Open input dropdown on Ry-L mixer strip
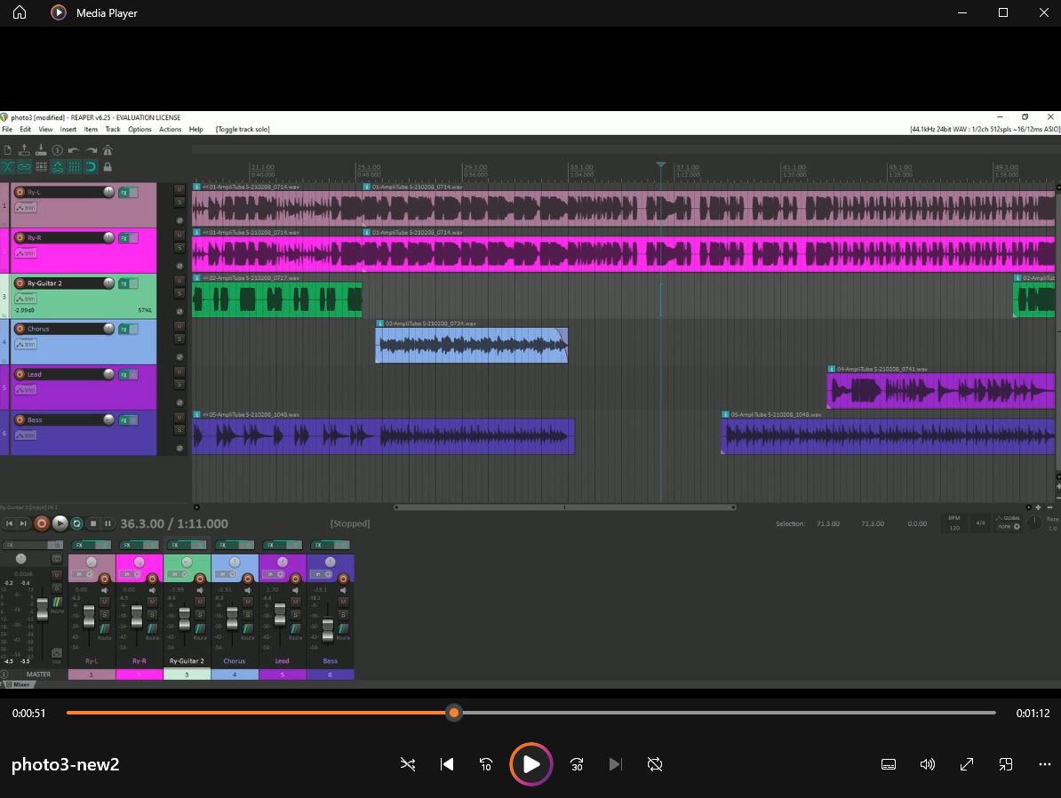1061x798 pixels. [x=84, y=575]
